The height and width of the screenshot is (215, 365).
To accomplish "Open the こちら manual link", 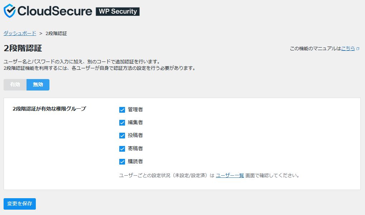I will tap(348, 48).
